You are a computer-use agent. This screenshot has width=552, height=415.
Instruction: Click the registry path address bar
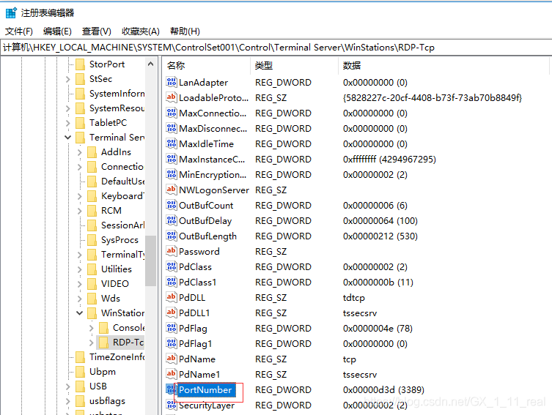coord(276,48)
